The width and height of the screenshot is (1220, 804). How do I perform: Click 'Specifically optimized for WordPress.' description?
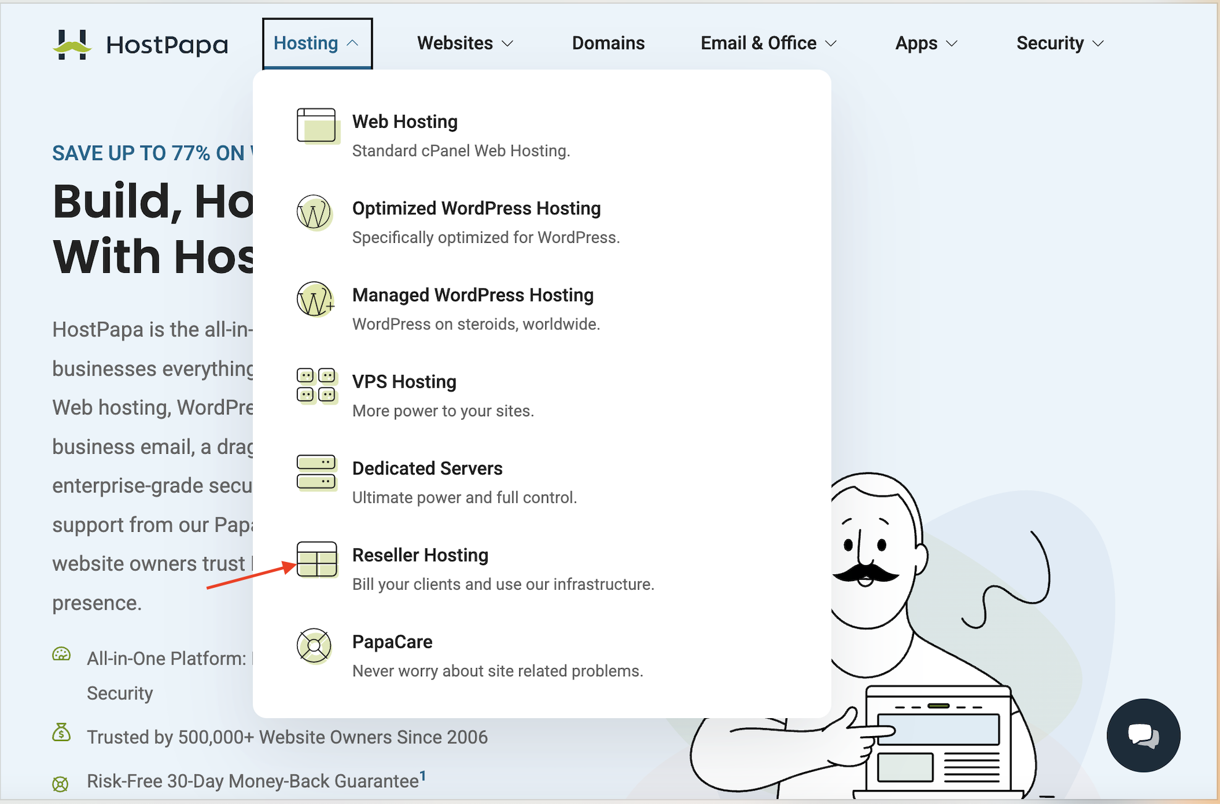click(x=486, y=238)
